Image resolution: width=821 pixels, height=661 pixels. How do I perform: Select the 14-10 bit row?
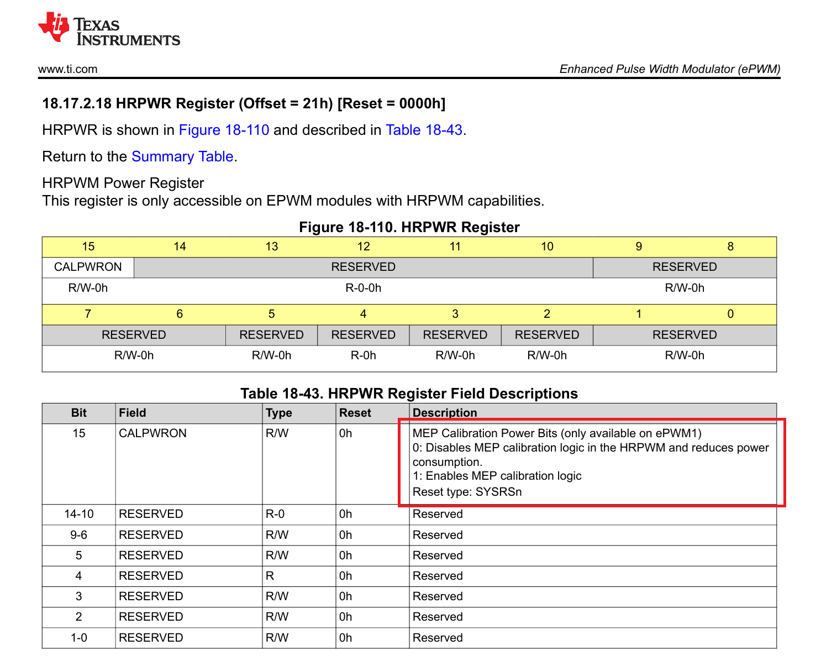409,515
